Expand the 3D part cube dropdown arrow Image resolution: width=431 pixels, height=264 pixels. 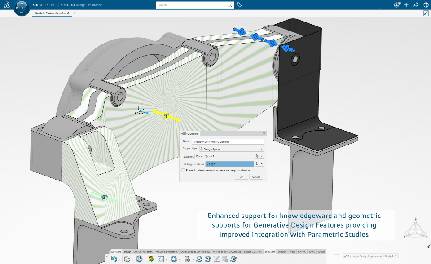[133, 259]
